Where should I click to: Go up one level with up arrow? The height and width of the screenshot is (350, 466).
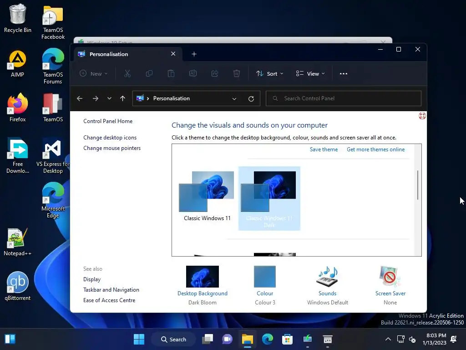(x=123, y=98)
